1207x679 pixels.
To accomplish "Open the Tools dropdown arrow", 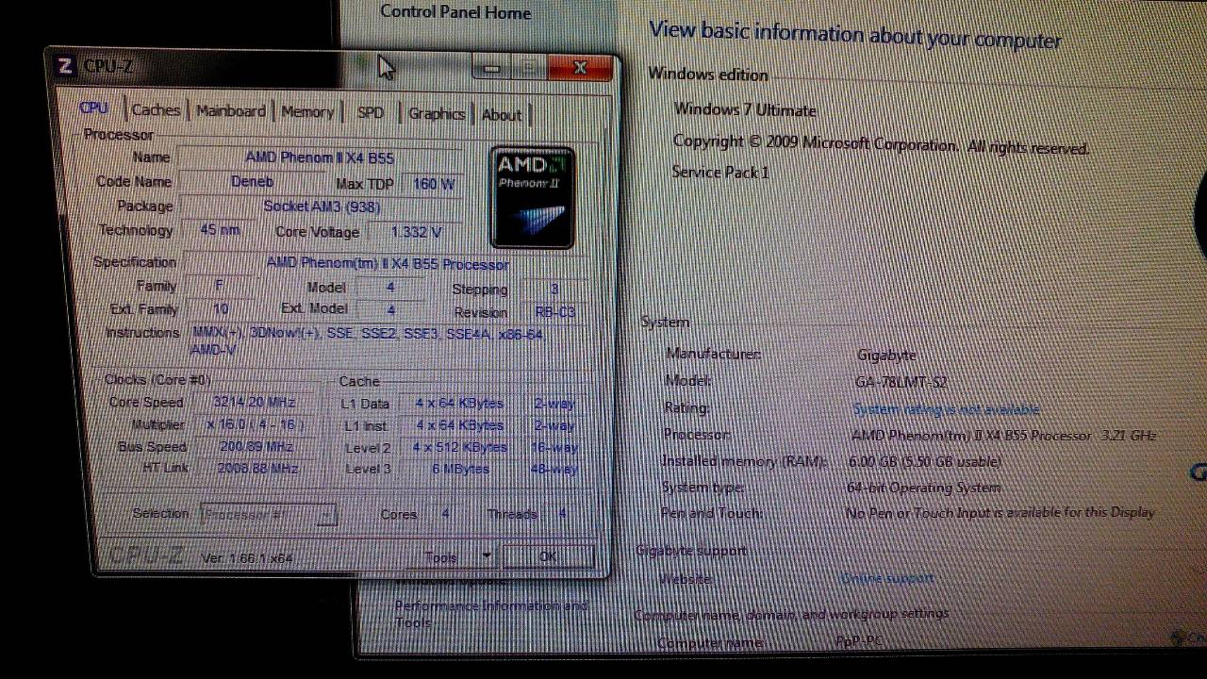I will coord(487,555).
